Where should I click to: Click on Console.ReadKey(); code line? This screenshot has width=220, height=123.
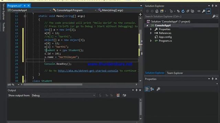click(58, 64)
